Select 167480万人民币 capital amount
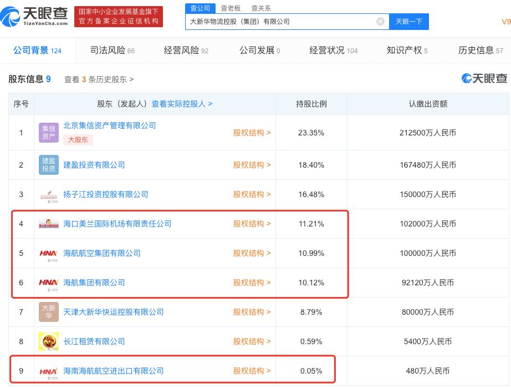511x388 pixels. pyautogui.click(x=428, y=165)
